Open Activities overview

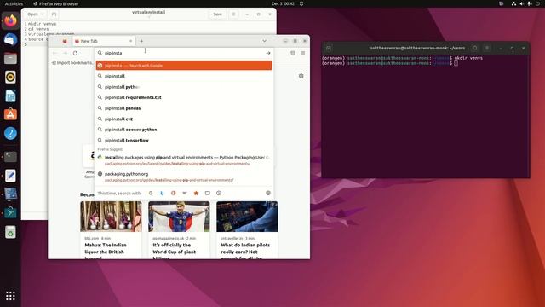14,3
